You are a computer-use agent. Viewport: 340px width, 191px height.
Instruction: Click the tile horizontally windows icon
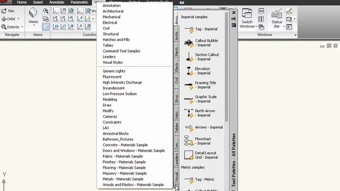click(261, 11)
